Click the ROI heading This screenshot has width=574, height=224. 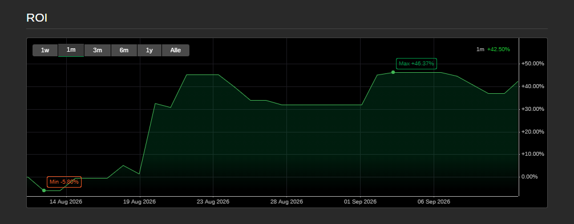pos(37,18)
